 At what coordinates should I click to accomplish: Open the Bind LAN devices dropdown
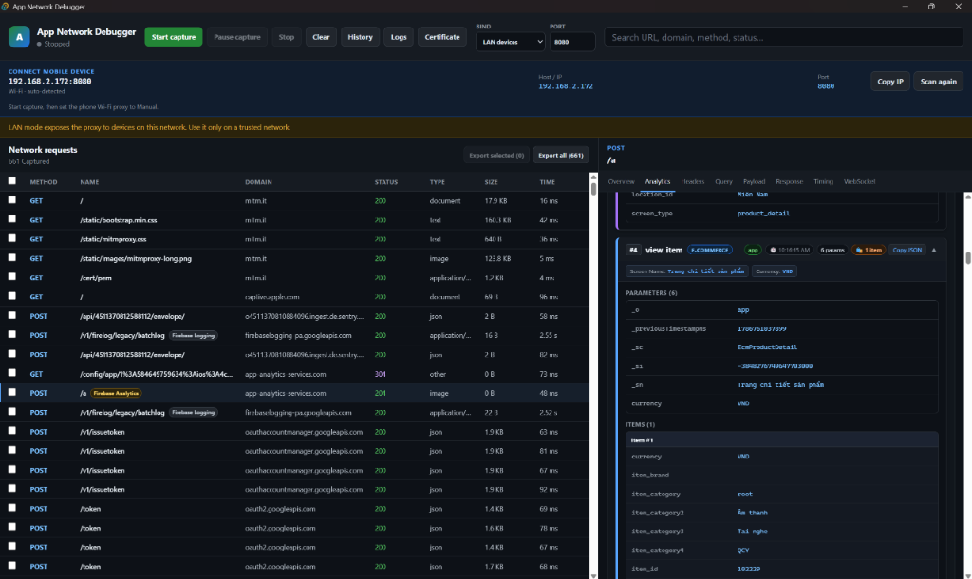coord(510,42)
